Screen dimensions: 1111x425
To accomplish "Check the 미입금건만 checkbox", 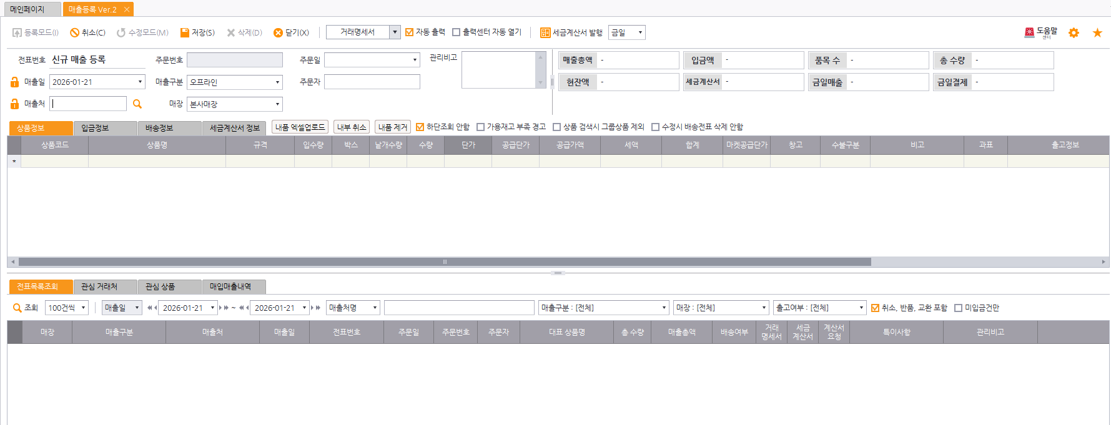I will 958,308.
